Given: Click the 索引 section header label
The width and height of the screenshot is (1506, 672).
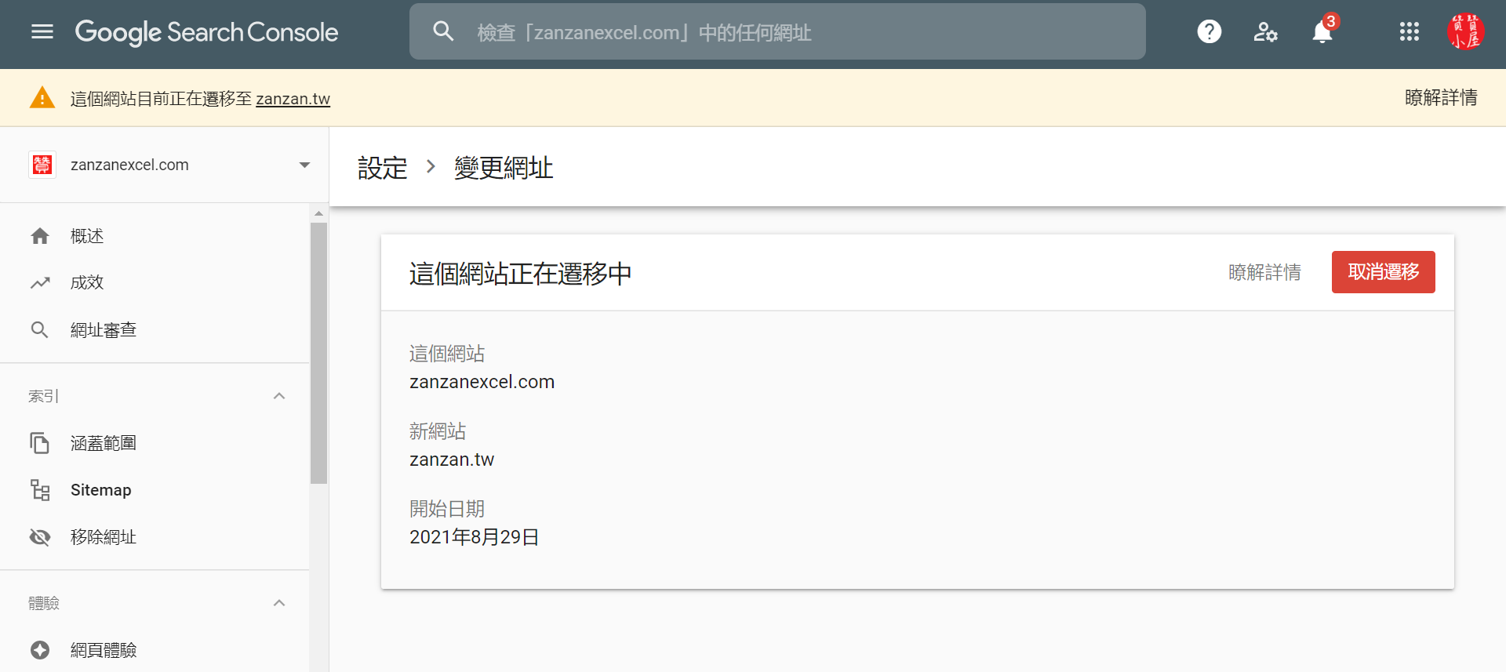Looking at the screenshot, I should click(44, 396).
